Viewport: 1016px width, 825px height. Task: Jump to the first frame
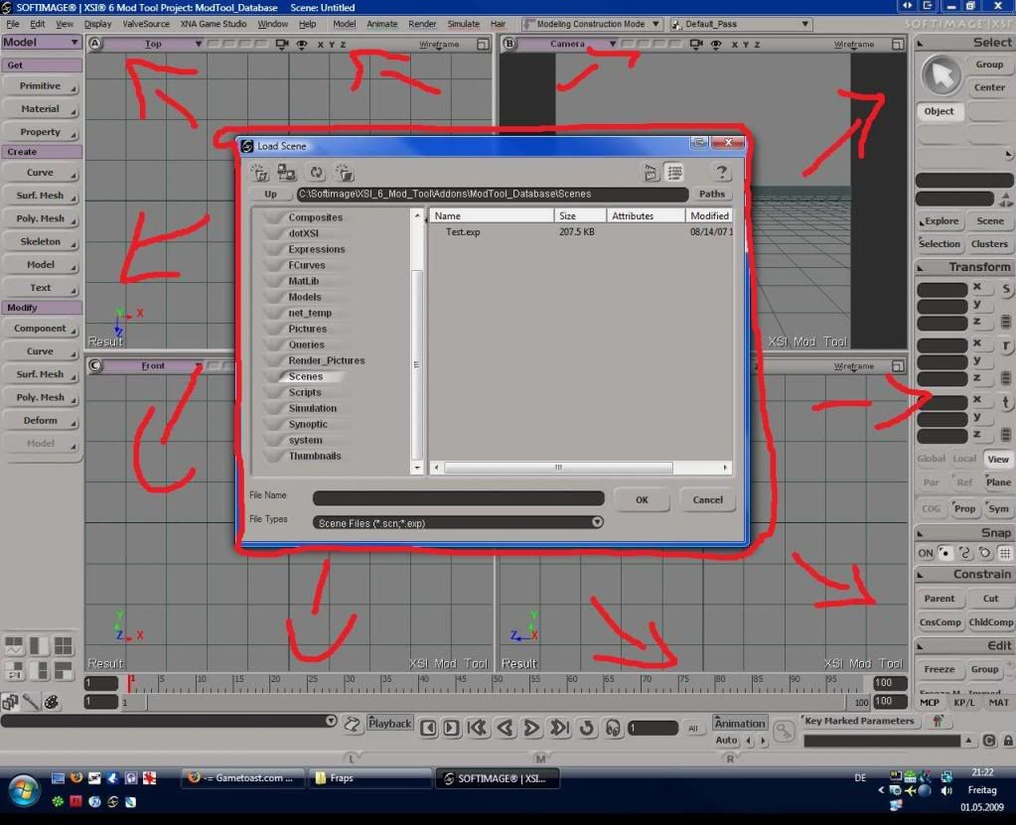pos(478,728)
